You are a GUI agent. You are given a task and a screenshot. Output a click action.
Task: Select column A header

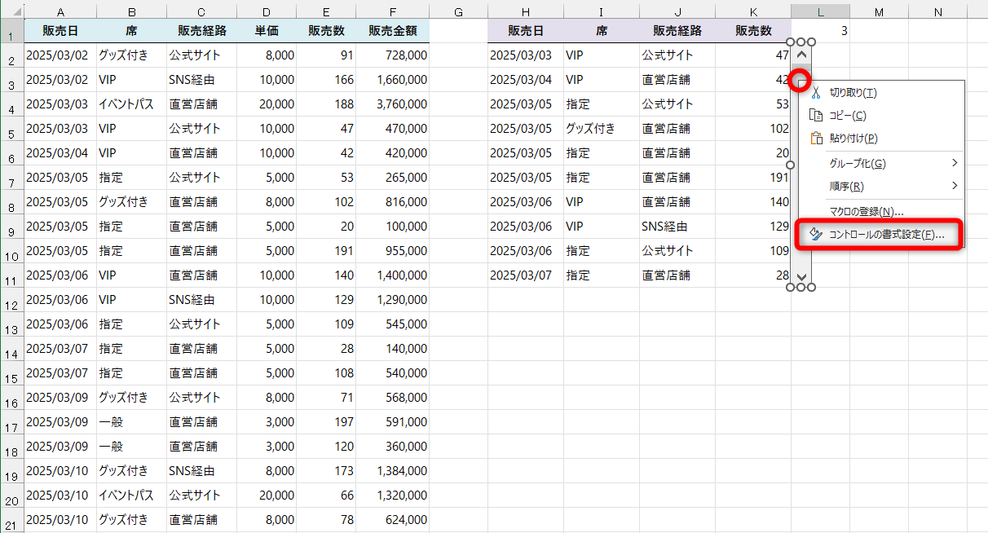pos(60,11)
